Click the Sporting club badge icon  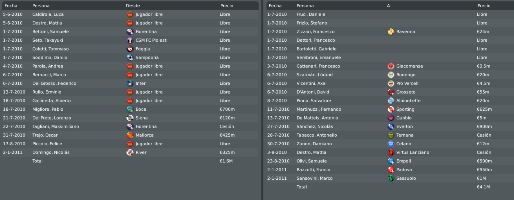coord(391,109)
